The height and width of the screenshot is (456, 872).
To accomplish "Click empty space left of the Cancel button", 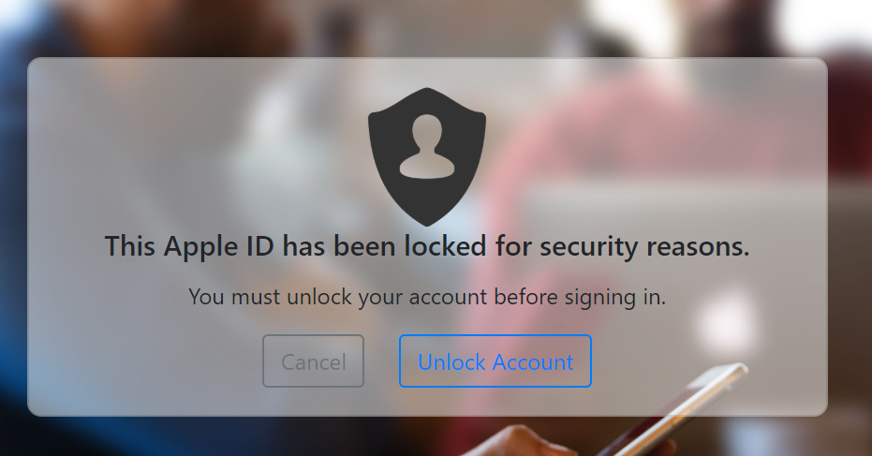I will [x=144, y=360].
